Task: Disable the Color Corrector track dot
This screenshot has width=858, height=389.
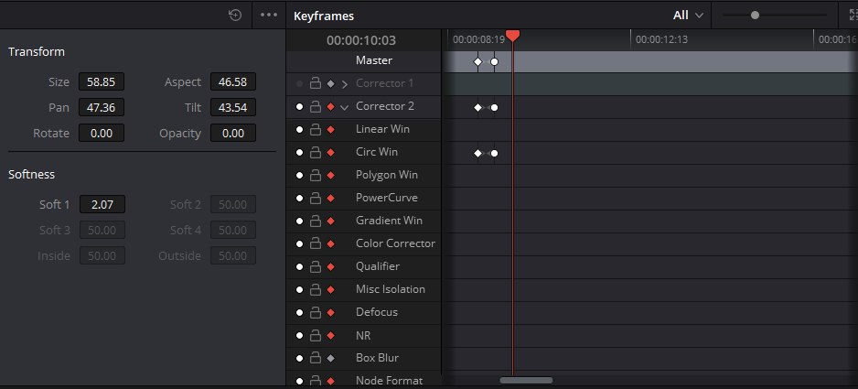Action: click(x=299, y=243)
